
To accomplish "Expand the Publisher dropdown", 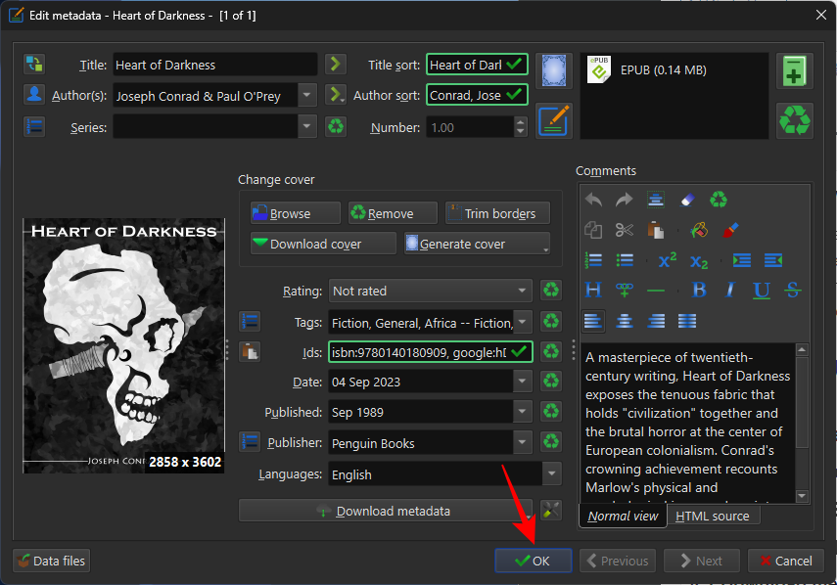I will pos(523,442).
